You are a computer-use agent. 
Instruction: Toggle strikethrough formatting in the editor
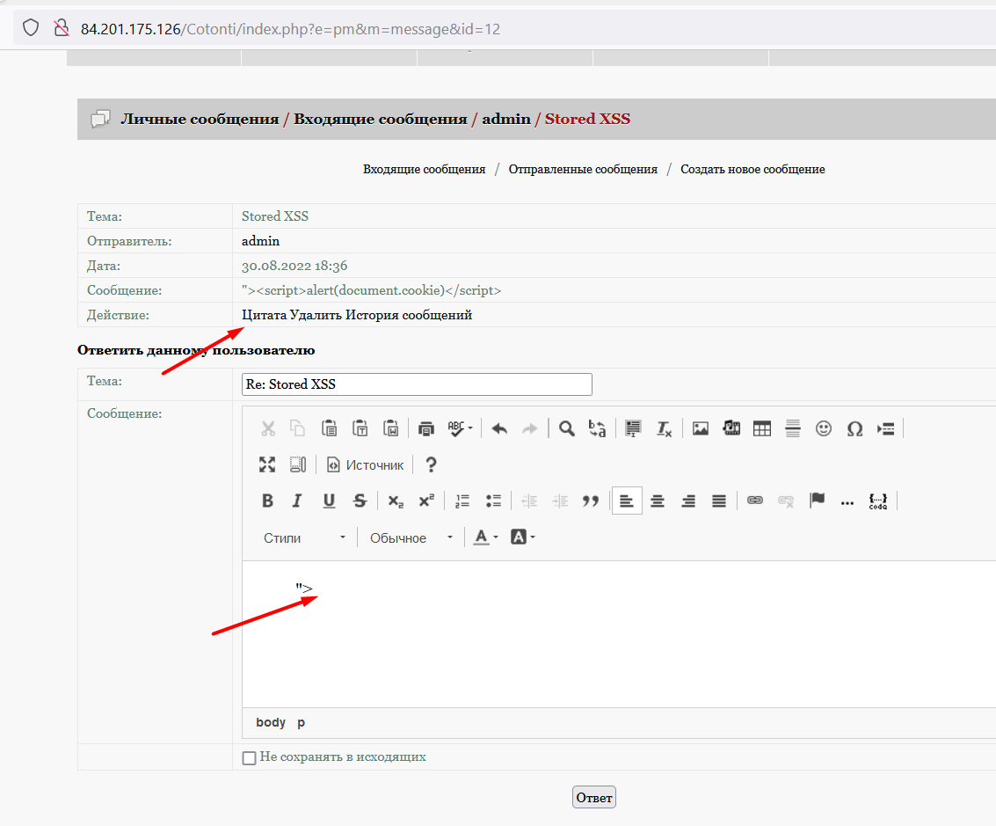click(x=360, y=501)
